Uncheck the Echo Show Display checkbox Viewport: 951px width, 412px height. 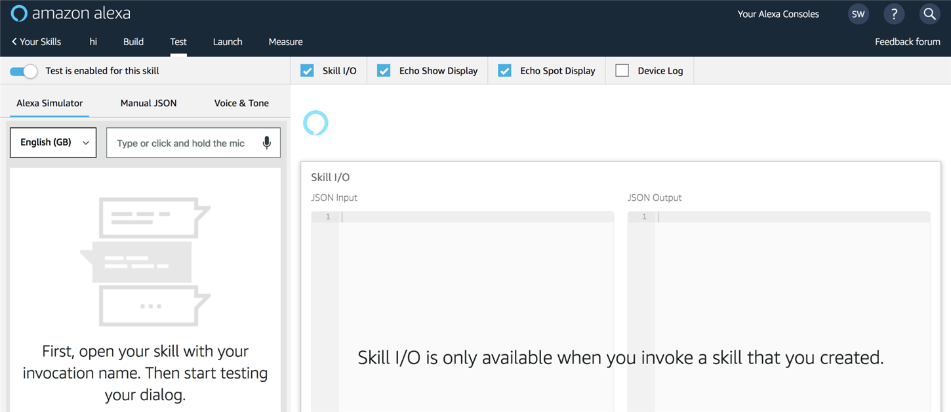(384, 70)
